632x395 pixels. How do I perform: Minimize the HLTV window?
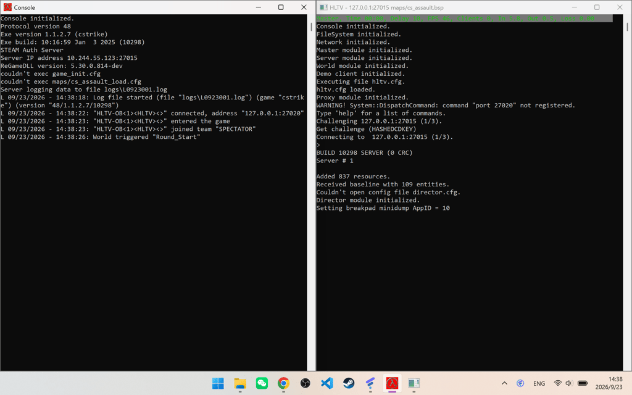click(x=575, y=7)
